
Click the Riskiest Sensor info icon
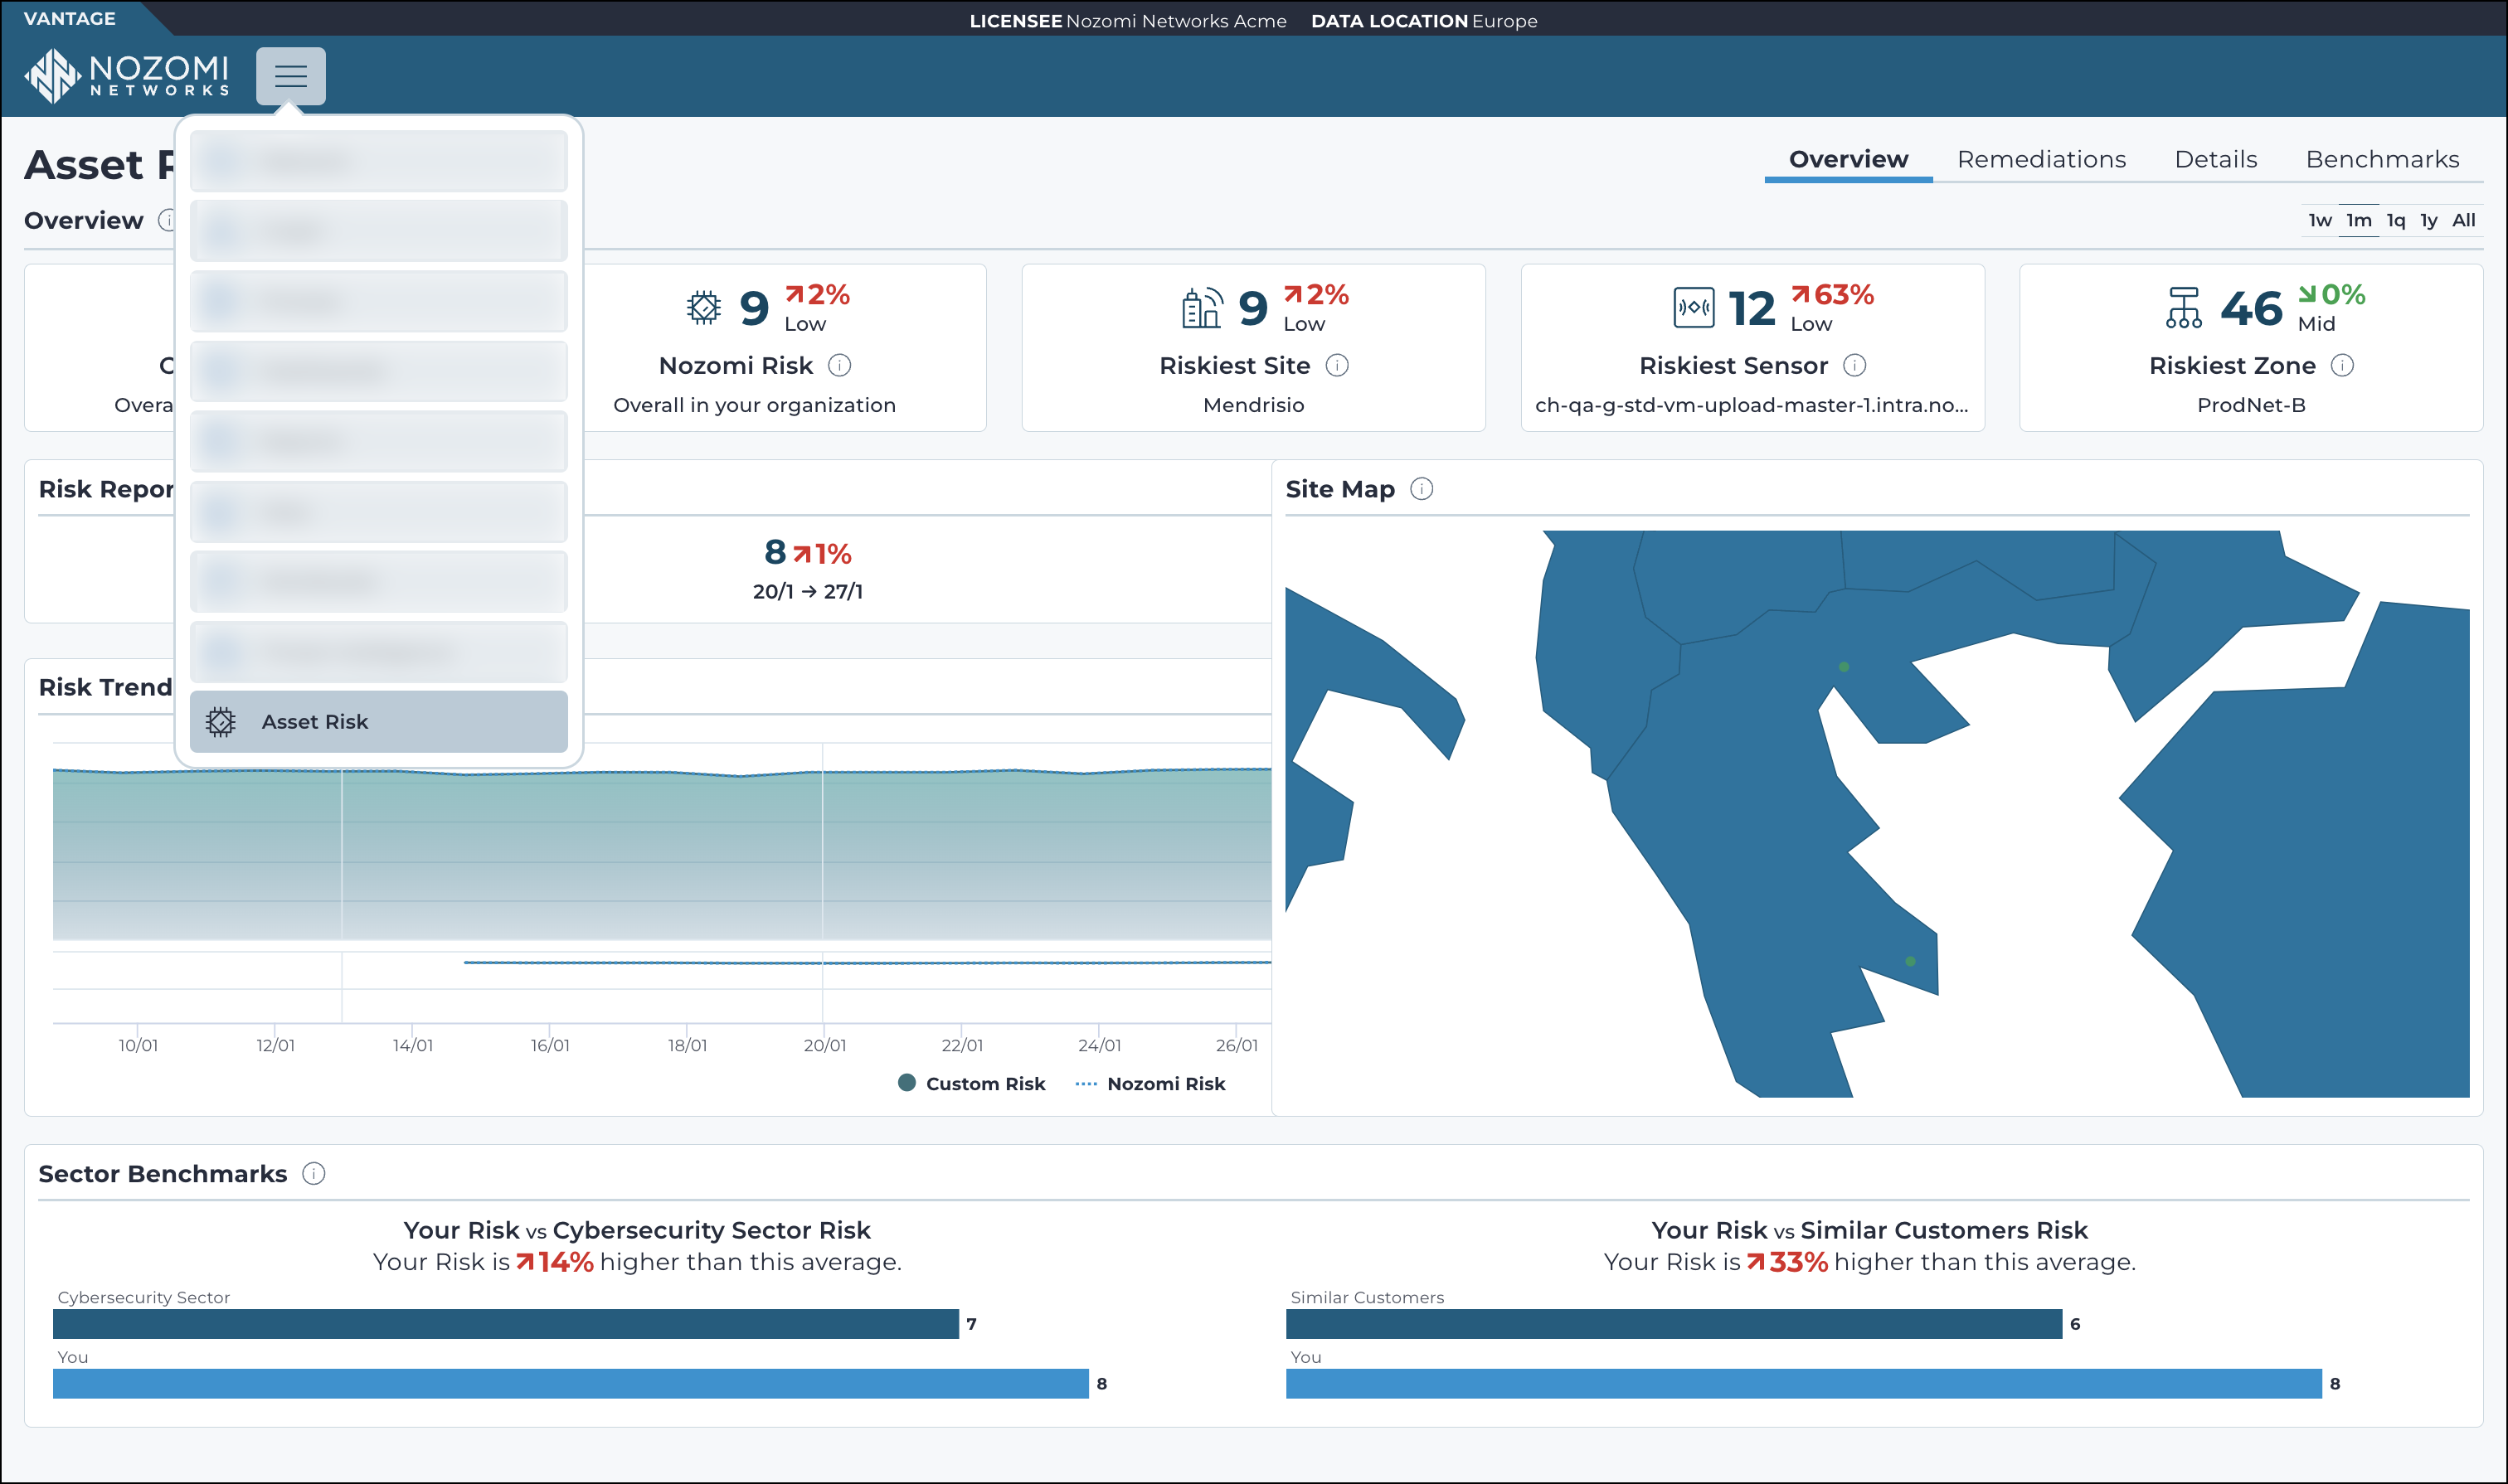click(x=1854, y=365)
